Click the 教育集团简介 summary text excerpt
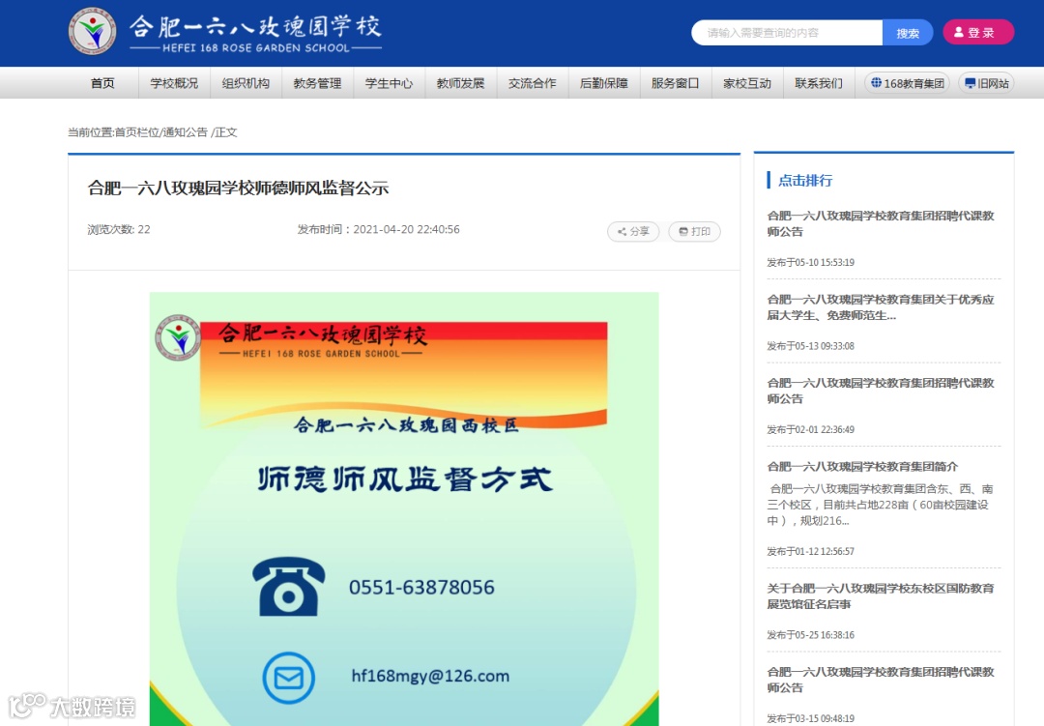Screen dimensions: 1044x726 point(881,505)
